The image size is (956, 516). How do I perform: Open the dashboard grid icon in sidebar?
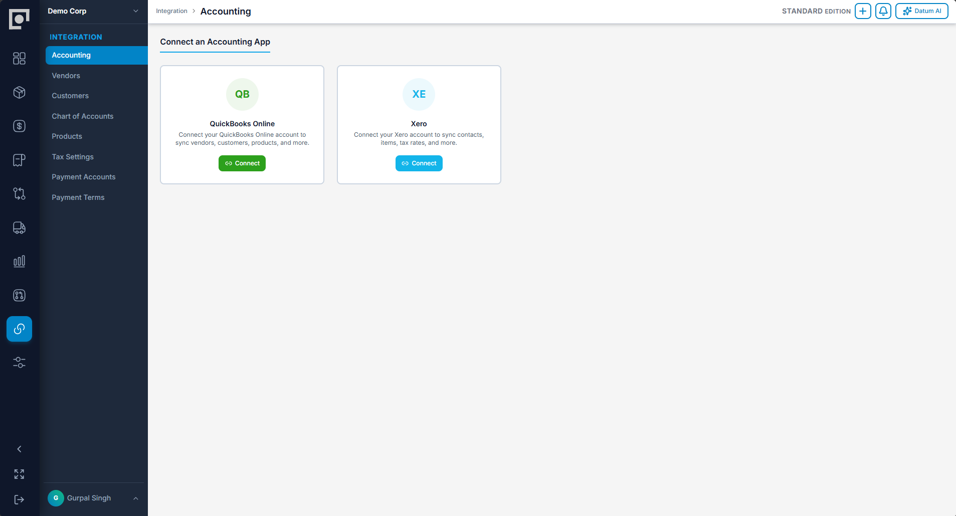click(19, 59)
